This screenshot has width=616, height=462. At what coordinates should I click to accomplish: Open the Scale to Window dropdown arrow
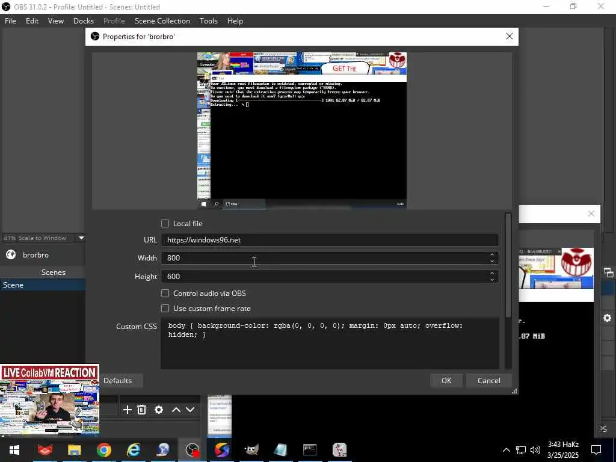(81, 238)
